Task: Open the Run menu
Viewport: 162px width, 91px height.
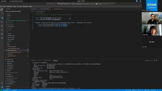Action: click(x=21, y=7)
